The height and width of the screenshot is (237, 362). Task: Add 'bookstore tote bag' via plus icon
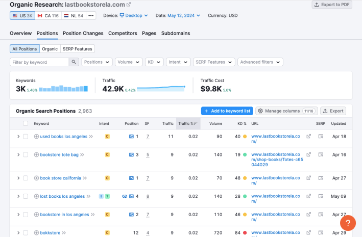click(36, 155)
